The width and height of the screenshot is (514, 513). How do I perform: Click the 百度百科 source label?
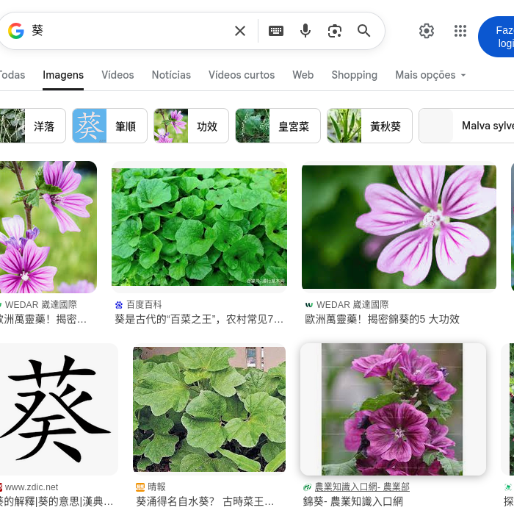click(x=144, y=305)
